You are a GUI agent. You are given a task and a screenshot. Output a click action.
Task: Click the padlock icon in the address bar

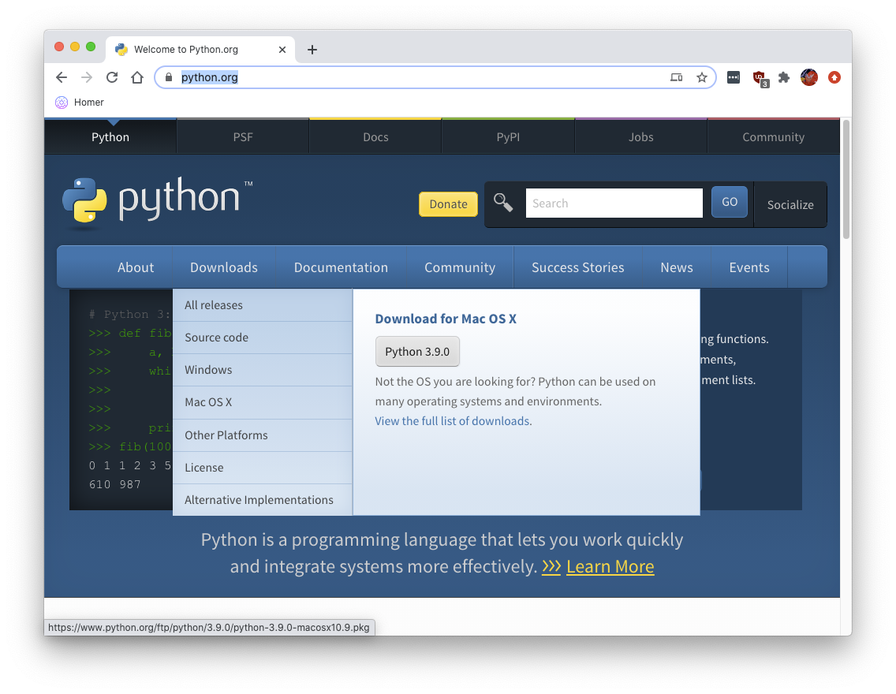tap(169, 77)
